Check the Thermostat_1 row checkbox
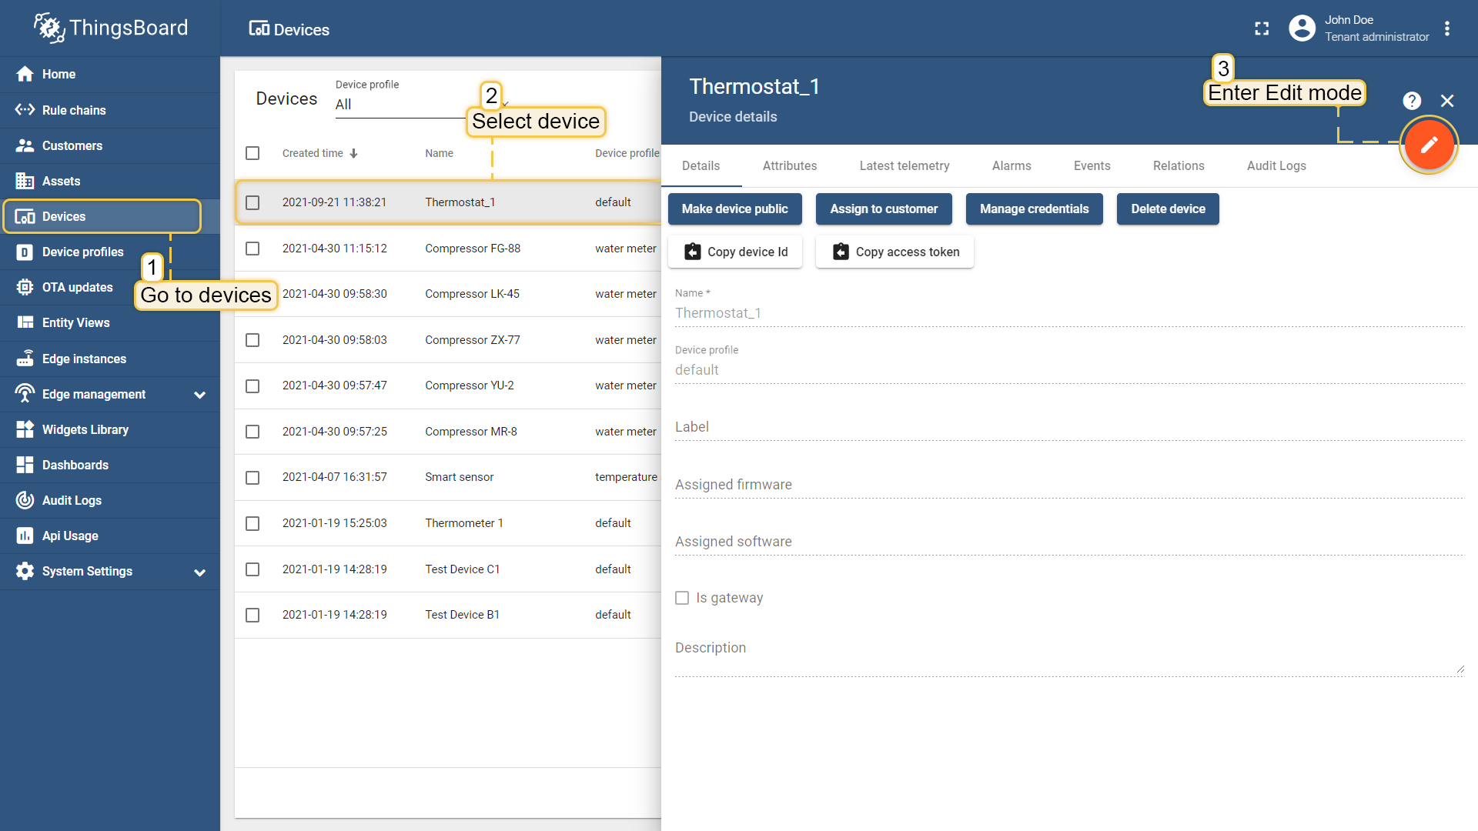Viewport: 1478px width, 831px height. click(252, 202)
